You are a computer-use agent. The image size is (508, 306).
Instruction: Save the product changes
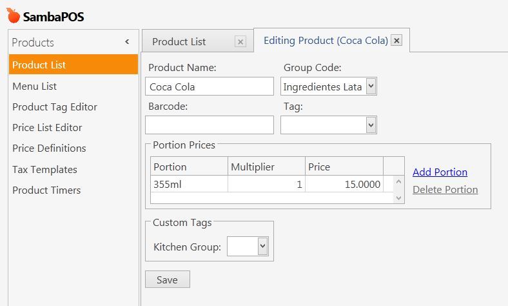coord(168,280)
